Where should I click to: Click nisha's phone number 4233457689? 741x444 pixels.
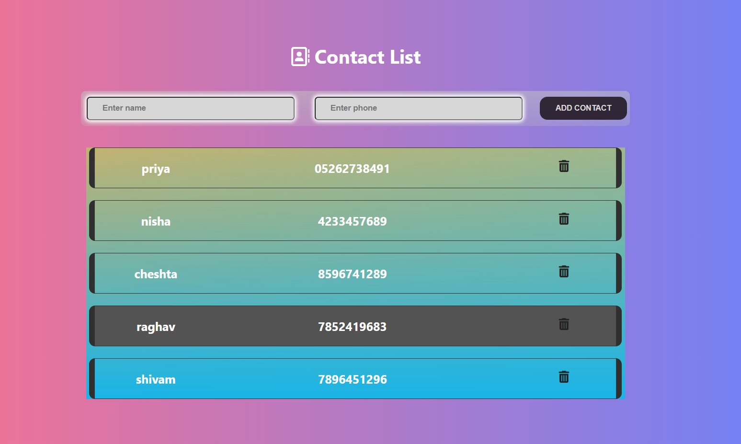[353, 221]
